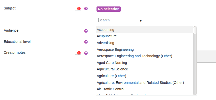The width and height of the screenshot is (216, 100).
Task: Select Agricultural Science in the list
Action: [144, 69]
